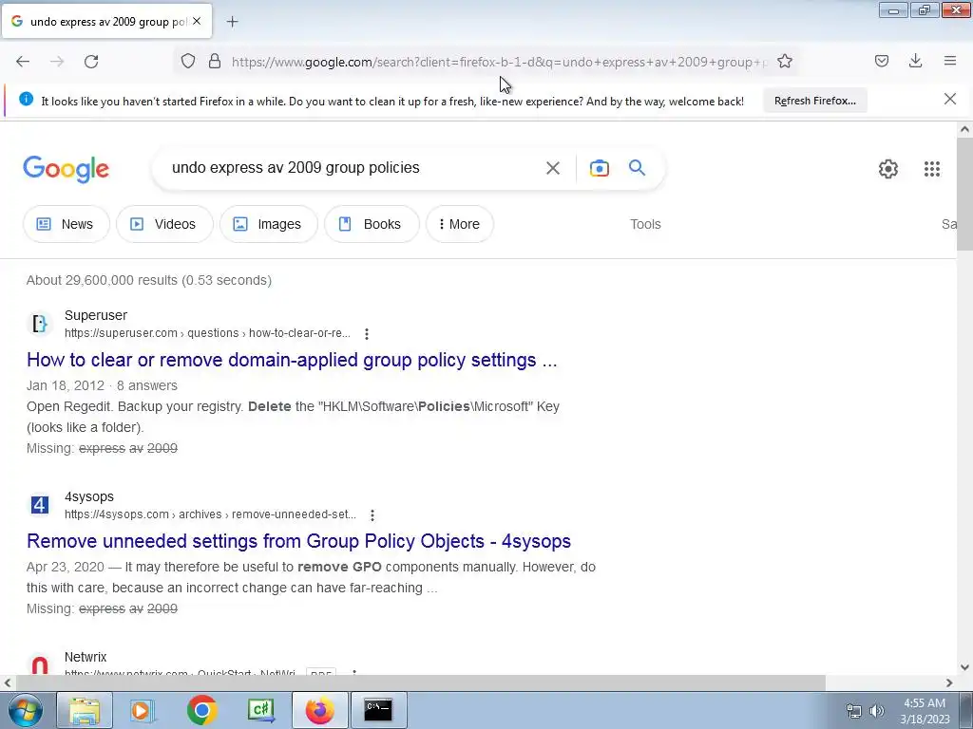
Task: Filter results by Books
Action: click(x=372, y=224)
